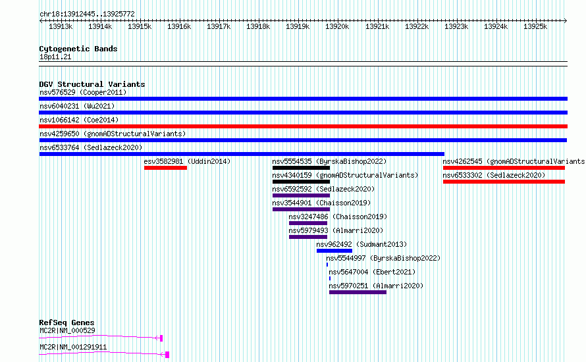This screenshot has height=362, width=586.
Task: Click the red nsv4262545 variant bar
Action: pyautogui.click(x=504, y=168)
